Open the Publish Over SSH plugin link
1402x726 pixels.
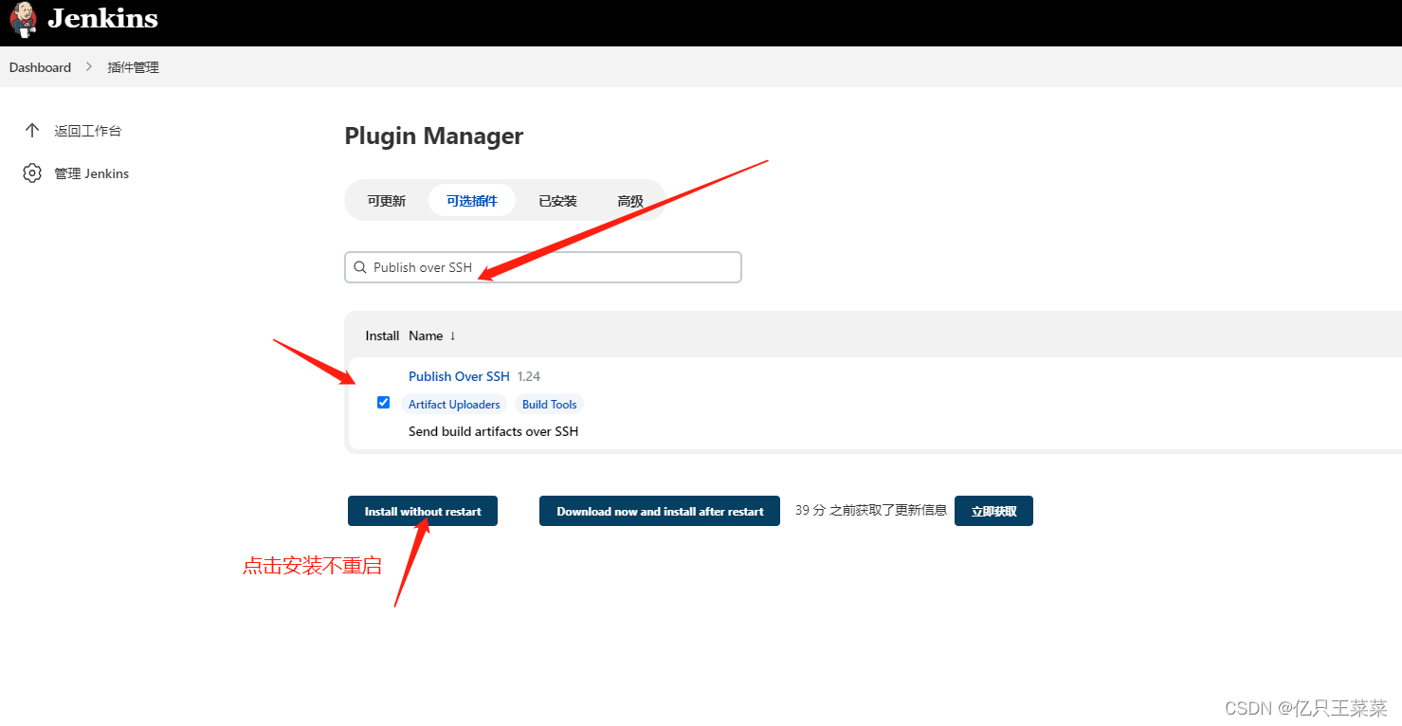pyautogui.click(x=459, y=376)
